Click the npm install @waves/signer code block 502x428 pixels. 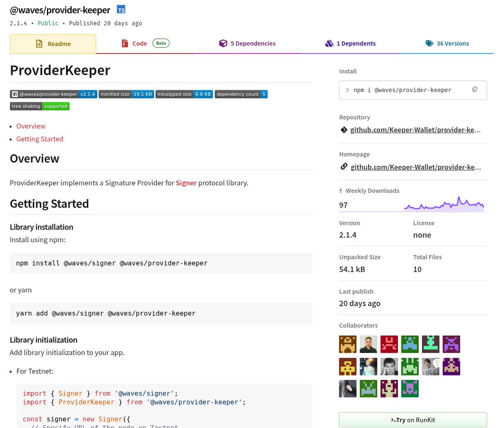point(161,263)
